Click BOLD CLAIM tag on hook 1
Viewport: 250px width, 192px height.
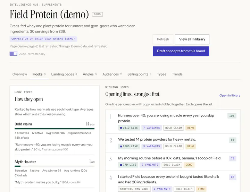(174, 128)
